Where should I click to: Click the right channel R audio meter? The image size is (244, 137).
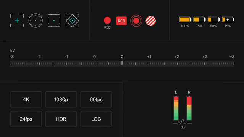point(189,108)
